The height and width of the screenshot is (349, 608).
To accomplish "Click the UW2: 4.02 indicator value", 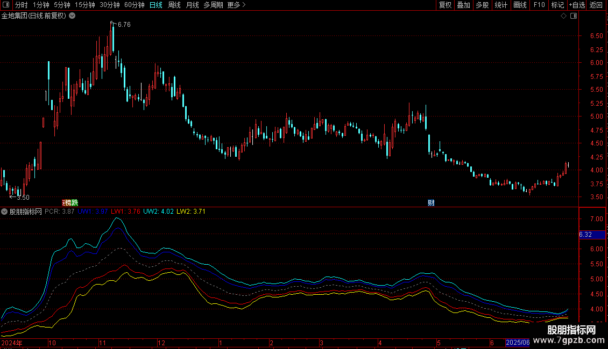I will 158,211.
